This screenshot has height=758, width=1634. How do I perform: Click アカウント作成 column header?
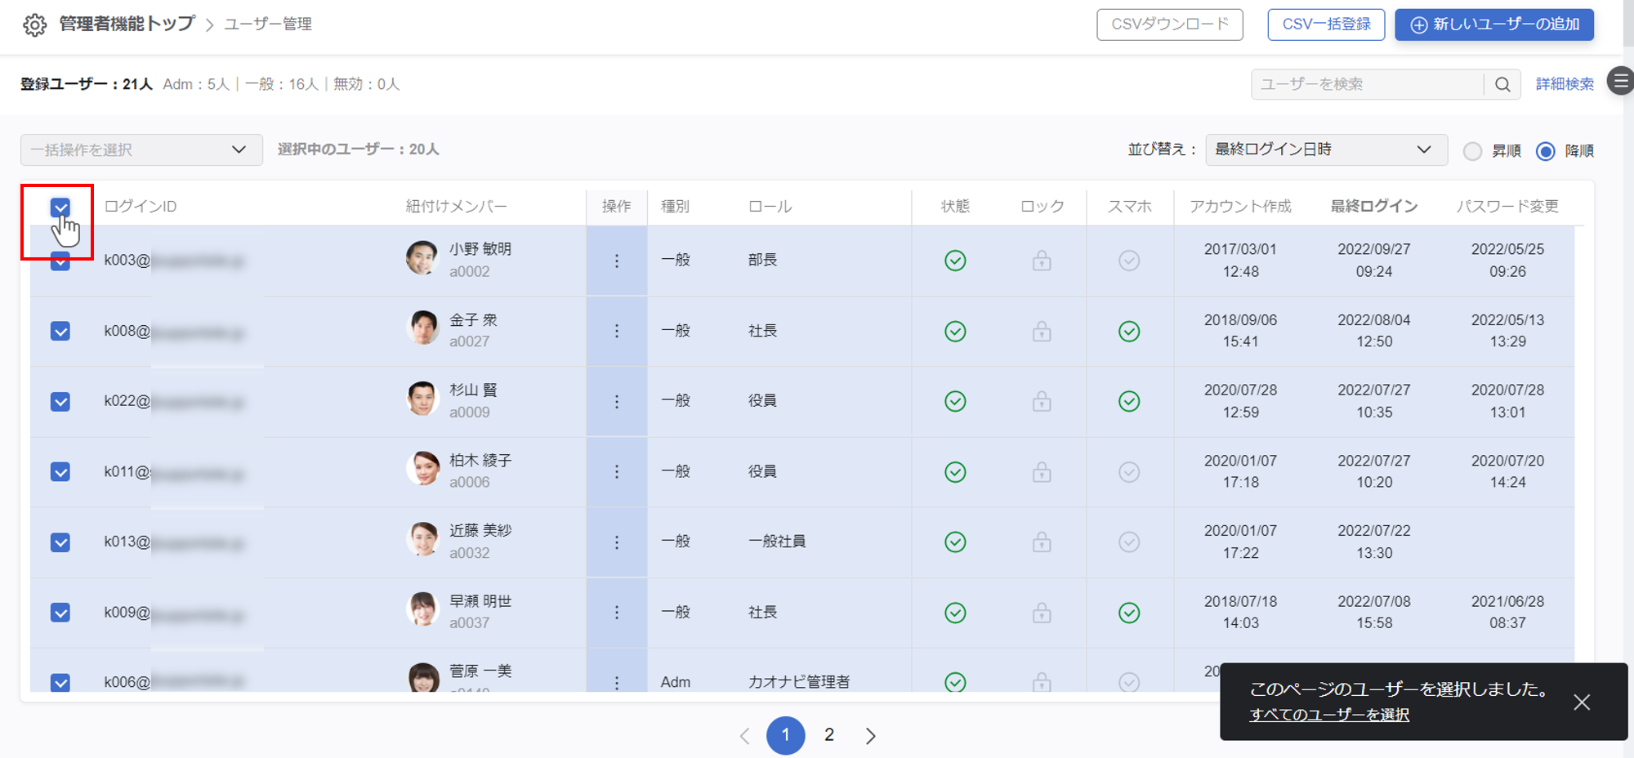(1240, 207)
